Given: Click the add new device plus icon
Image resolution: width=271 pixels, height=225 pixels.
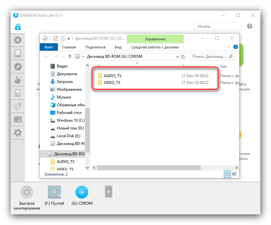Looking at the screenshot, I should point(109,192).
